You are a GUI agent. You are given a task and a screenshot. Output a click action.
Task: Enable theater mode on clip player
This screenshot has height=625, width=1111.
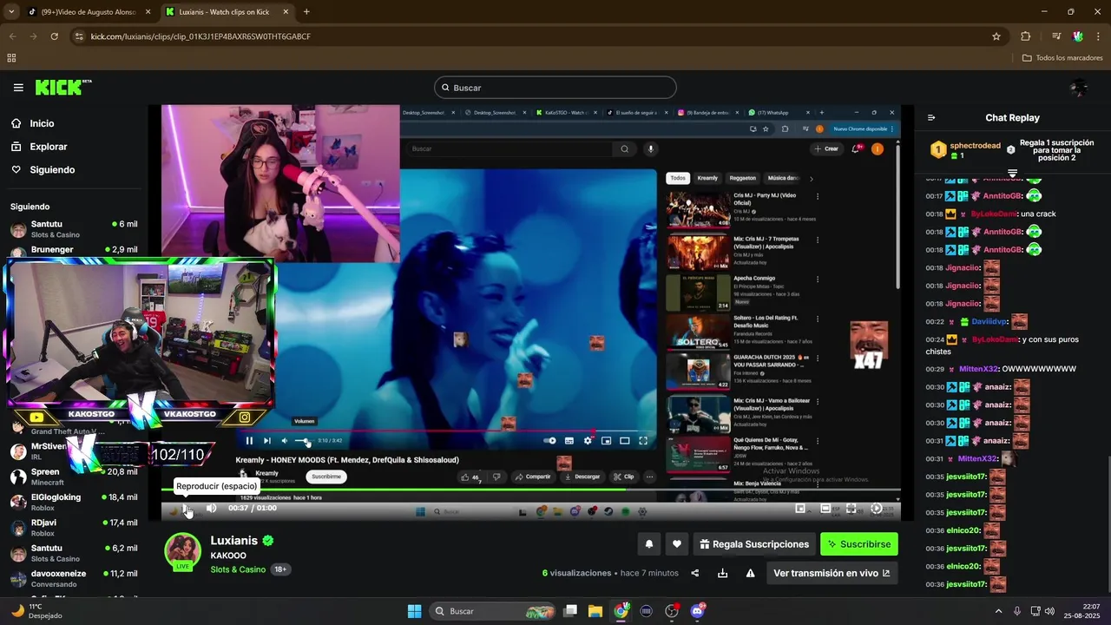click(825, 509)
